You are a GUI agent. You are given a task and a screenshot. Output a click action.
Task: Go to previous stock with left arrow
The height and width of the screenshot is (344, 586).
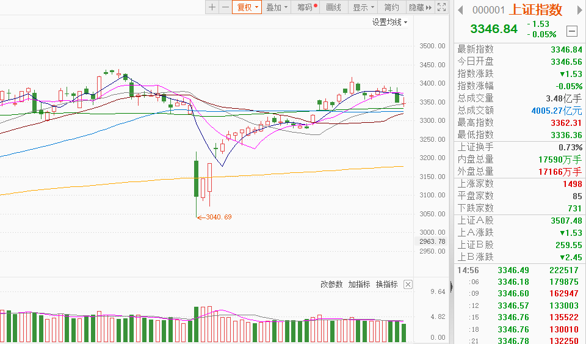point(461,10)
